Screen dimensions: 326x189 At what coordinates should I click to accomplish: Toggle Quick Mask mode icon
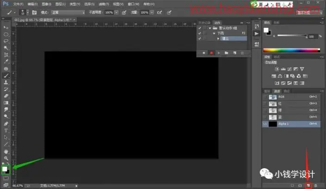(6, 178)
